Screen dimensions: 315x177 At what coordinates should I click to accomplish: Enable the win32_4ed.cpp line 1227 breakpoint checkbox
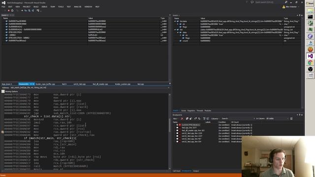[177, 136]
